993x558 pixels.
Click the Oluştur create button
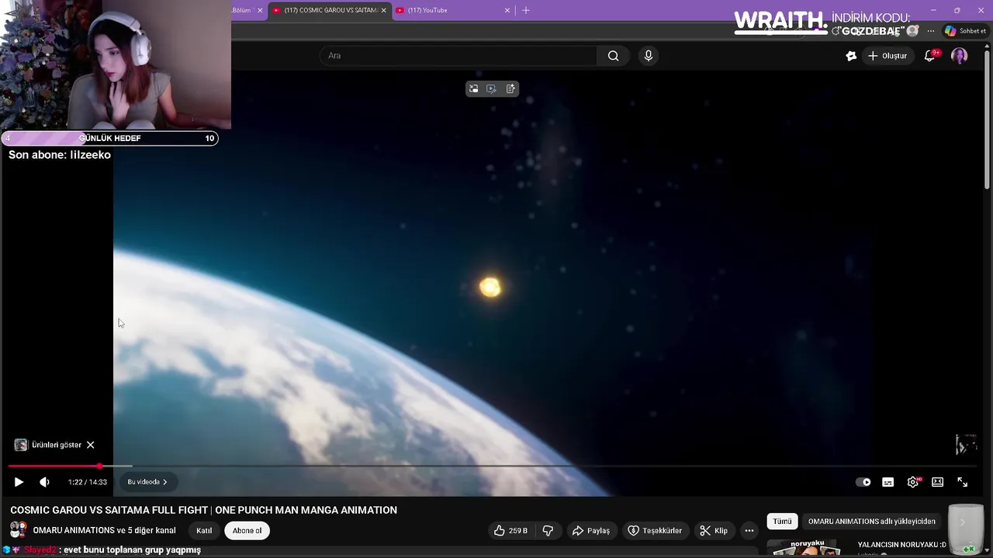click(x=887, y=56)
